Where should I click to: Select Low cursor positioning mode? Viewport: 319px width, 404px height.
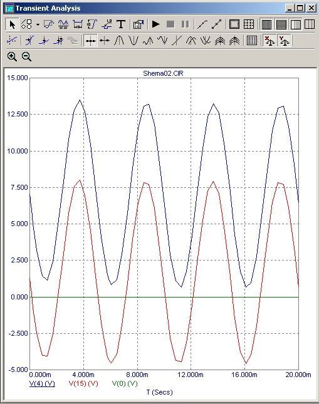point(162,41)
